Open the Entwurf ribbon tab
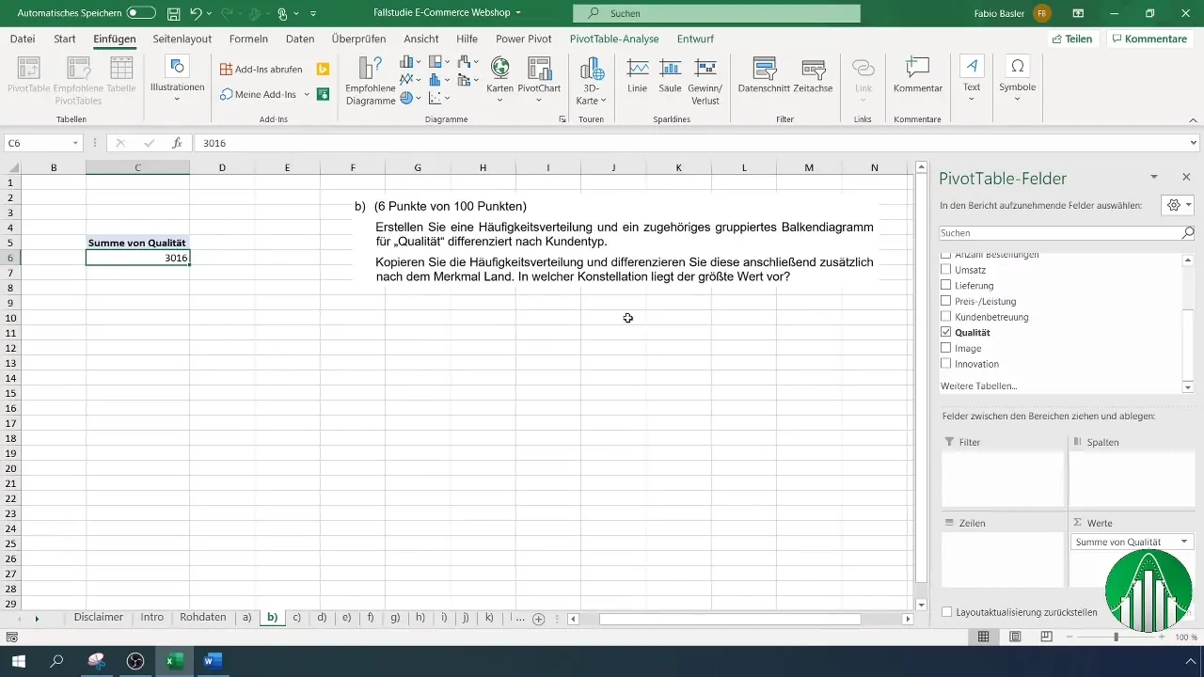This screenshot has width=1204, height=677. pos(694,39)
